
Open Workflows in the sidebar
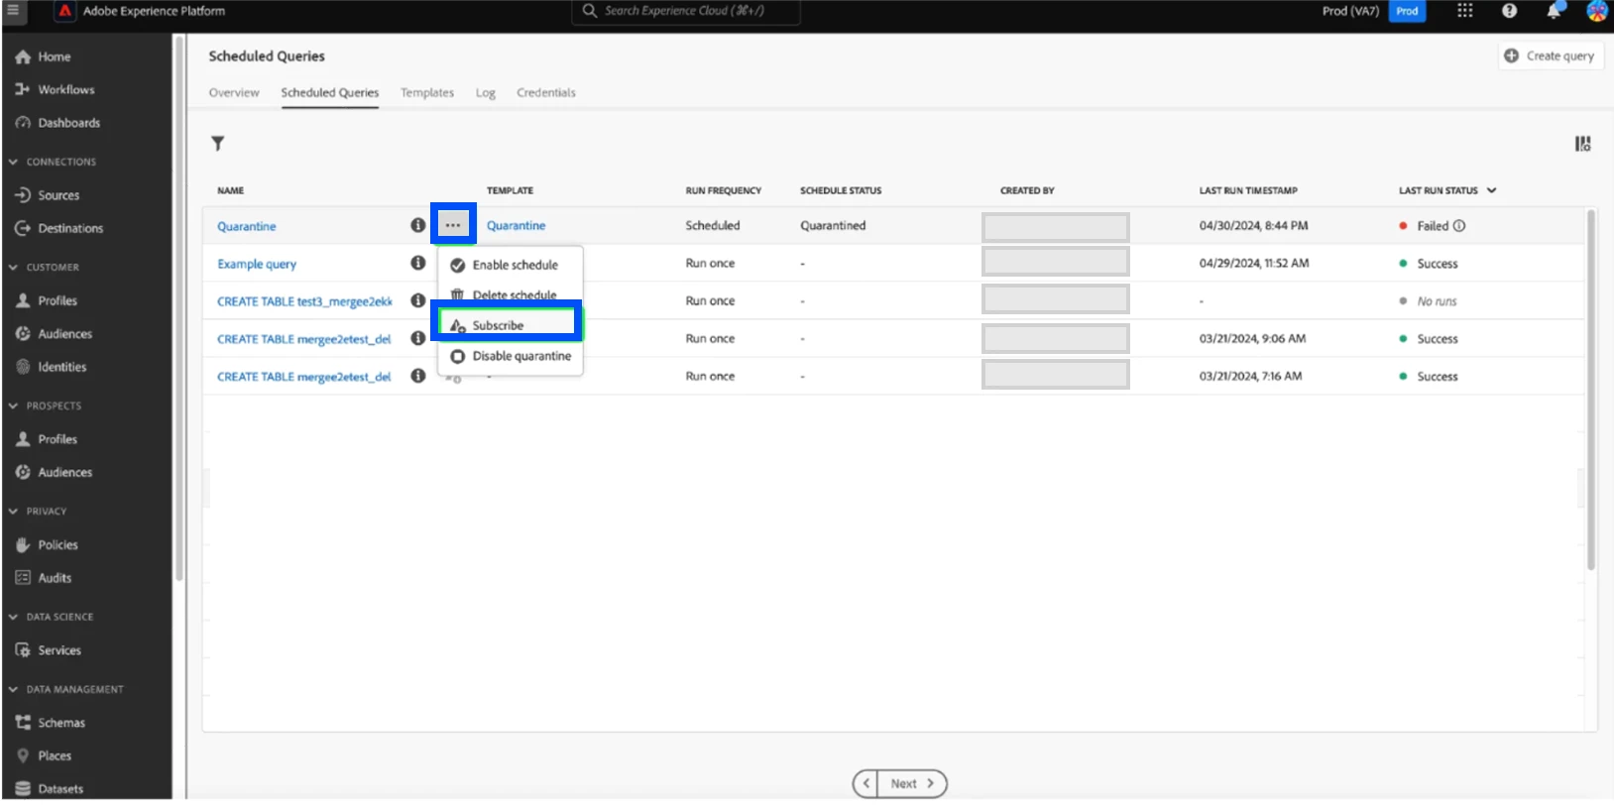(55, 89)
